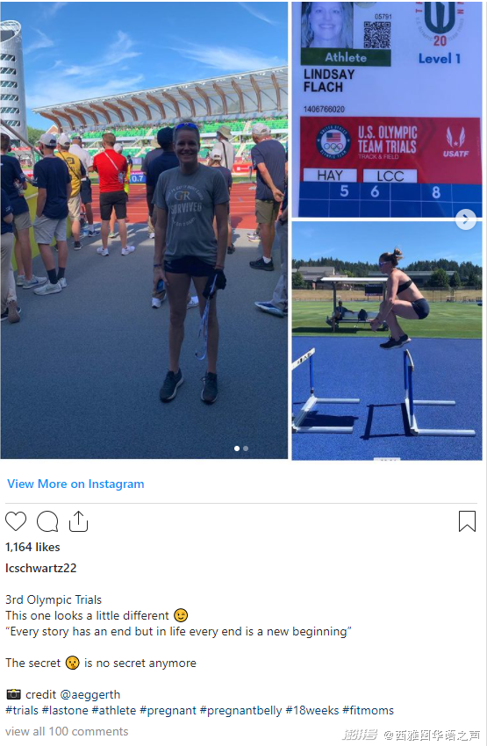Save post with the bookmark icon
Screen dimensions: 487x746
click(x=467, y=521)
